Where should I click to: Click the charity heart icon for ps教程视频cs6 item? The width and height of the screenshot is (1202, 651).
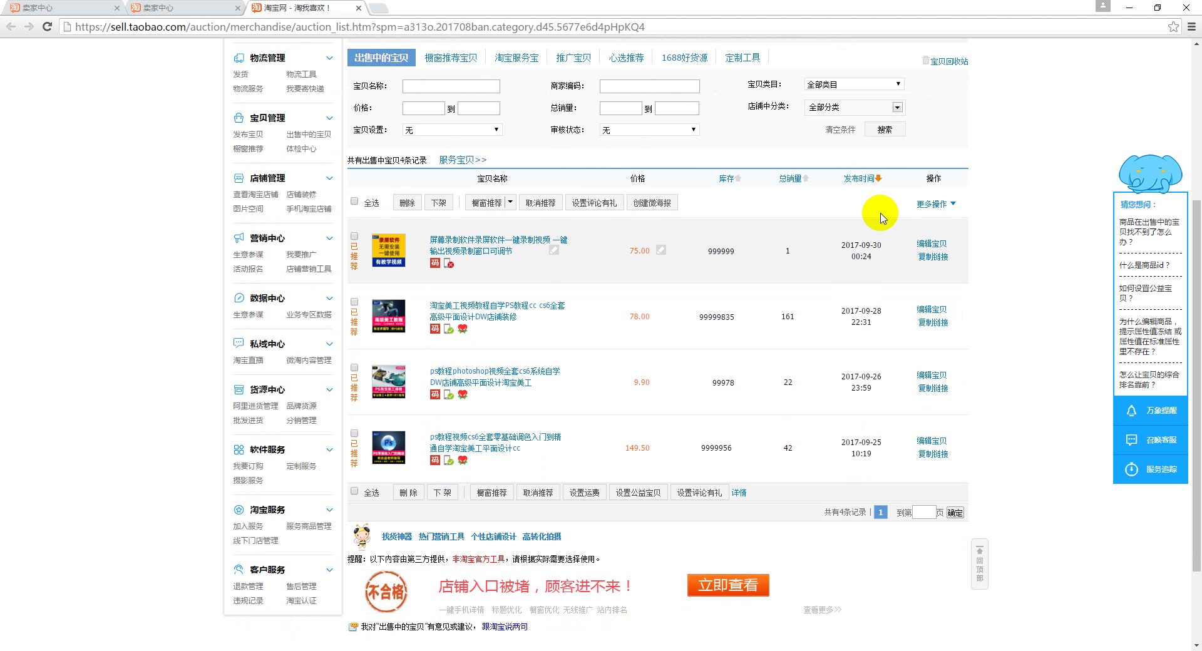coord(463,460)
